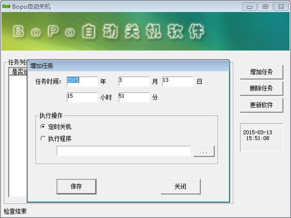
Task: Click the 任务时间: label
Action: (x=48, y=82)
